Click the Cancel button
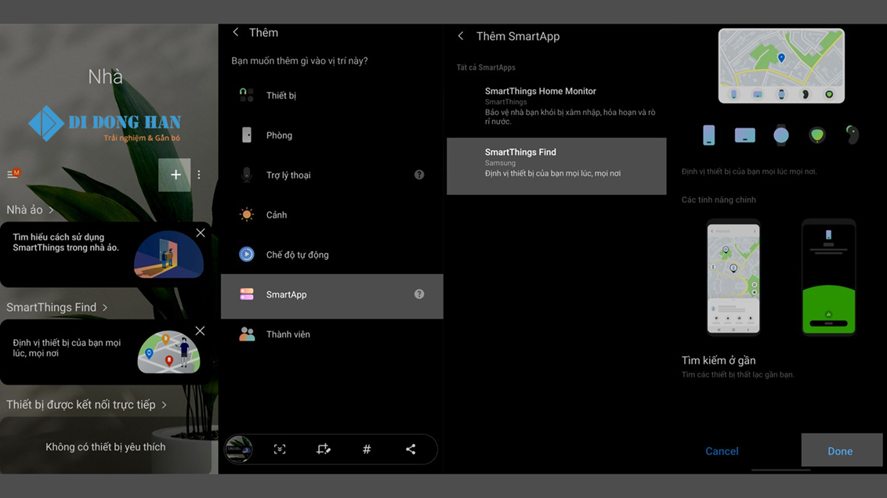Viewport: 887px width, 498px height. coord(722,451)
